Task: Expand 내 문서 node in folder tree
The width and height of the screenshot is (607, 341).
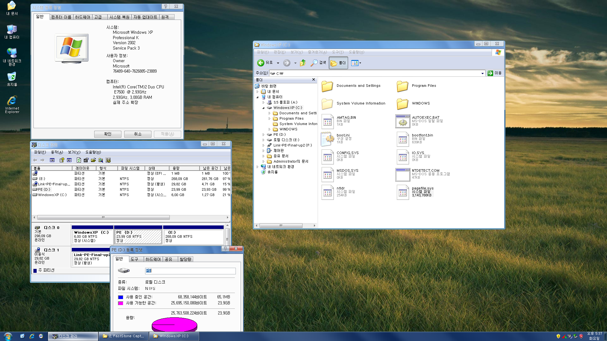Action: click(x=257, y=92)
